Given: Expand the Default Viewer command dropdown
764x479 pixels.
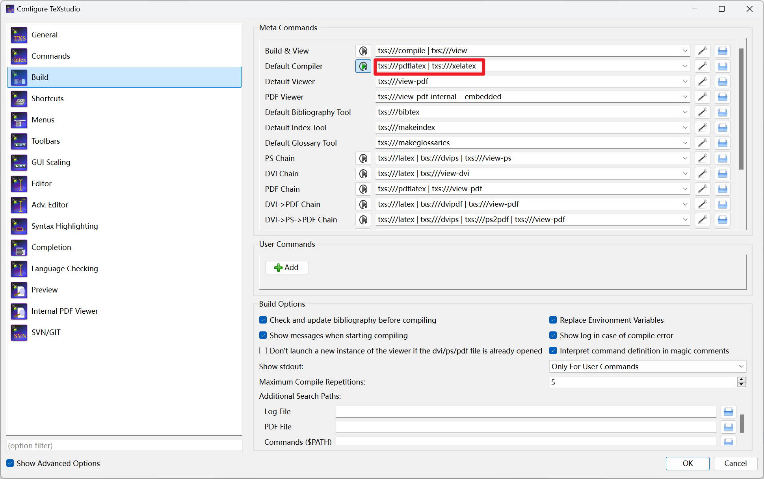Looking at the screenshot, I should 685,81.
